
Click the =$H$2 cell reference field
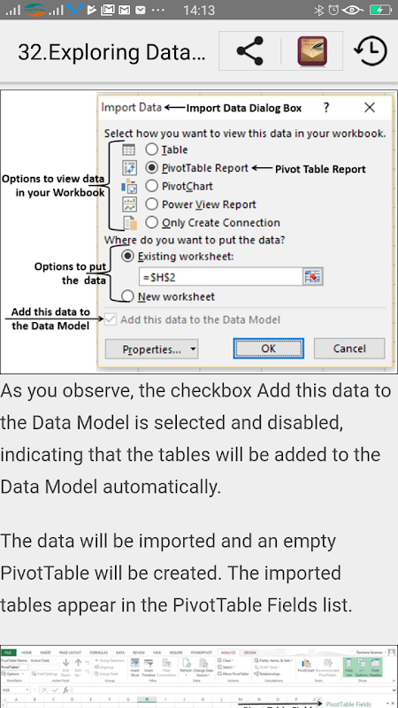coord(220,277)
